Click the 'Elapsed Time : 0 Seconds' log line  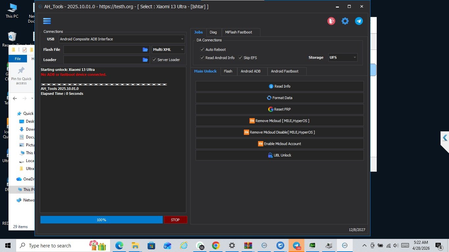pyautogui.click(x=62, y=94)
